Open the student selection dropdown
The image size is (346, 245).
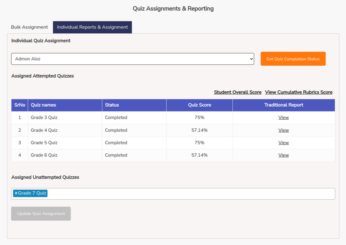(132, 59)
